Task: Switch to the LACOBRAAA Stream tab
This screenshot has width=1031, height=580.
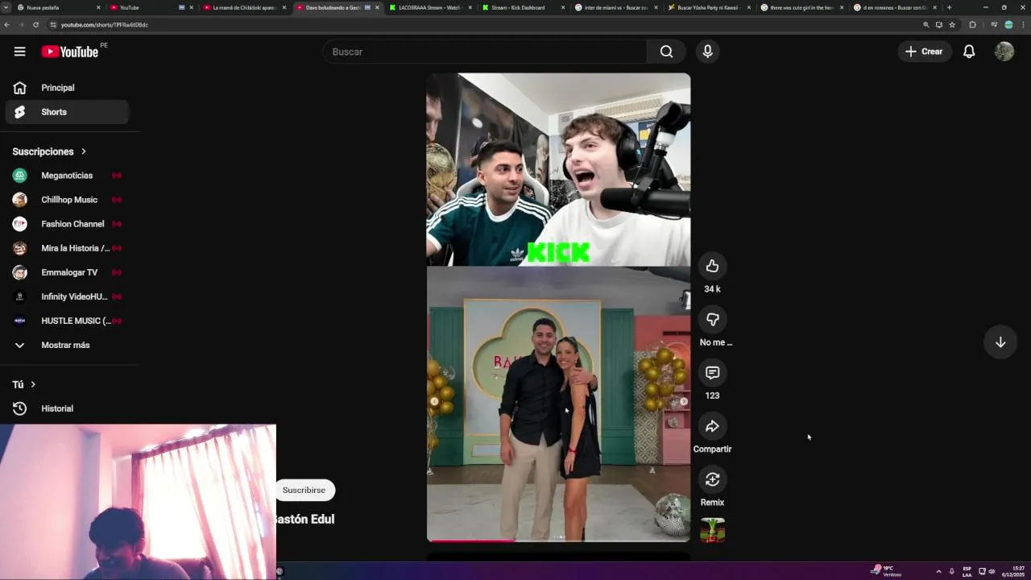Action: pyautogui.click(x=429, y=7)
